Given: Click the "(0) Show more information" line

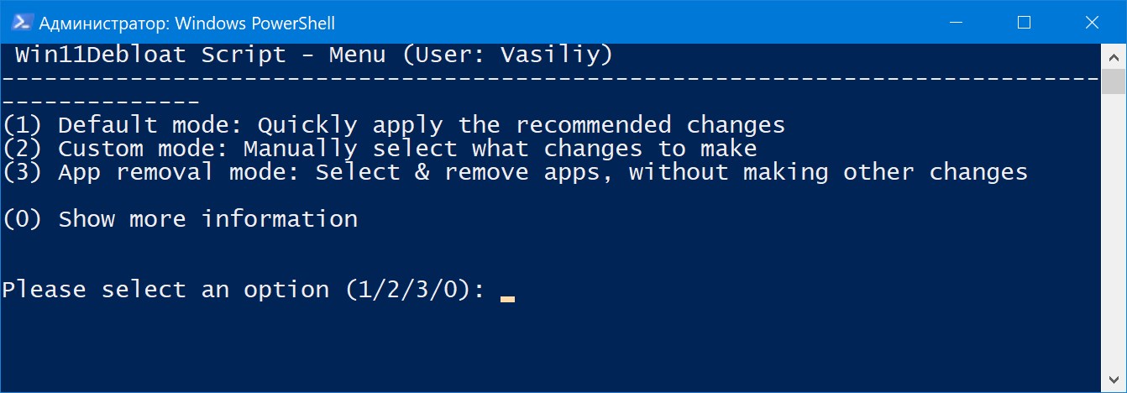Looking at the screenshot, I should [180, 219].
